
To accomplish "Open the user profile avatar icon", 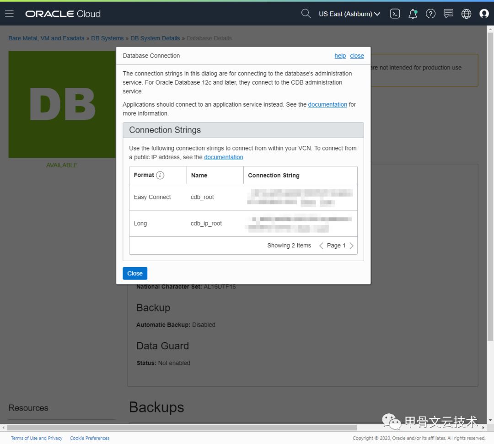I will (484, 14).
